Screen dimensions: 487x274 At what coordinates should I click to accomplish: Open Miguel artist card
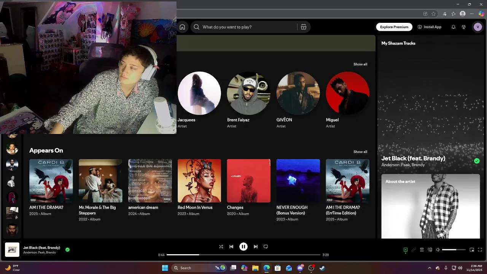coord(348,100)
